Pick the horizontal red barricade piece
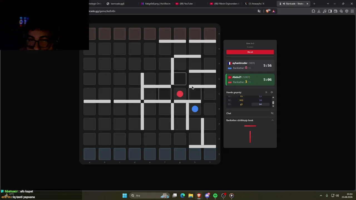 (250, 126)
